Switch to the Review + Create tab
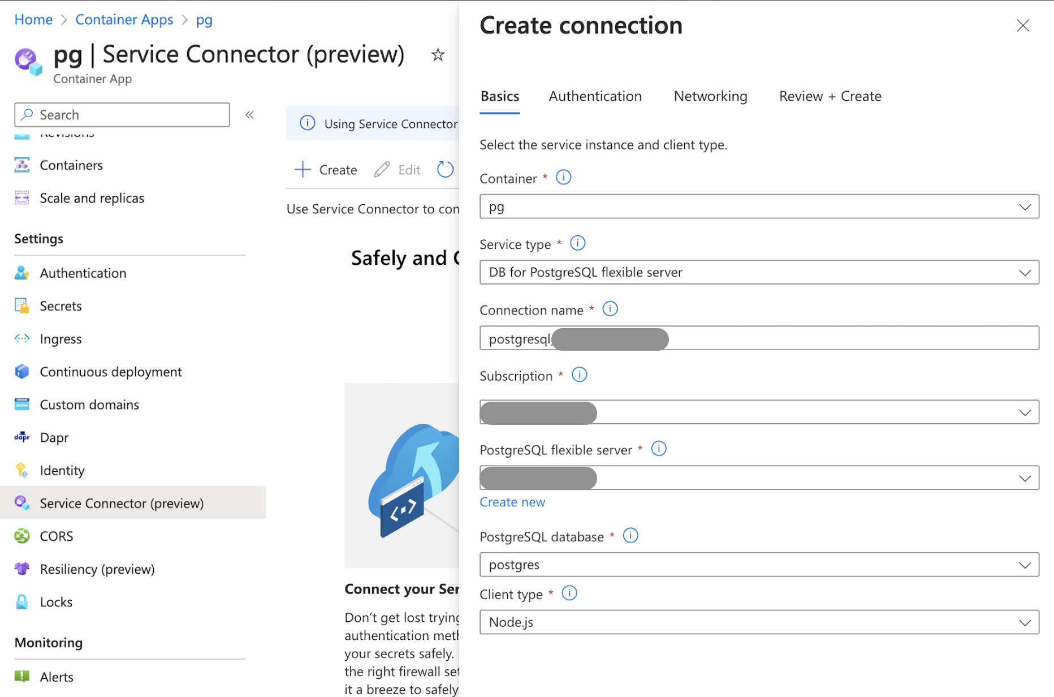1054x697 pixels. (830, 96)
